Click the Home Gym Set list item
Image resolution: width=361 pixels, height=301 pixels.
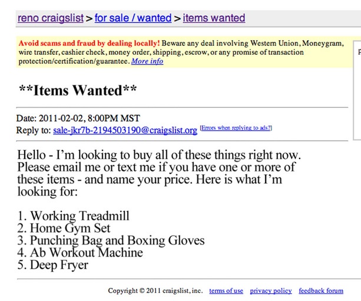(64, 229)
